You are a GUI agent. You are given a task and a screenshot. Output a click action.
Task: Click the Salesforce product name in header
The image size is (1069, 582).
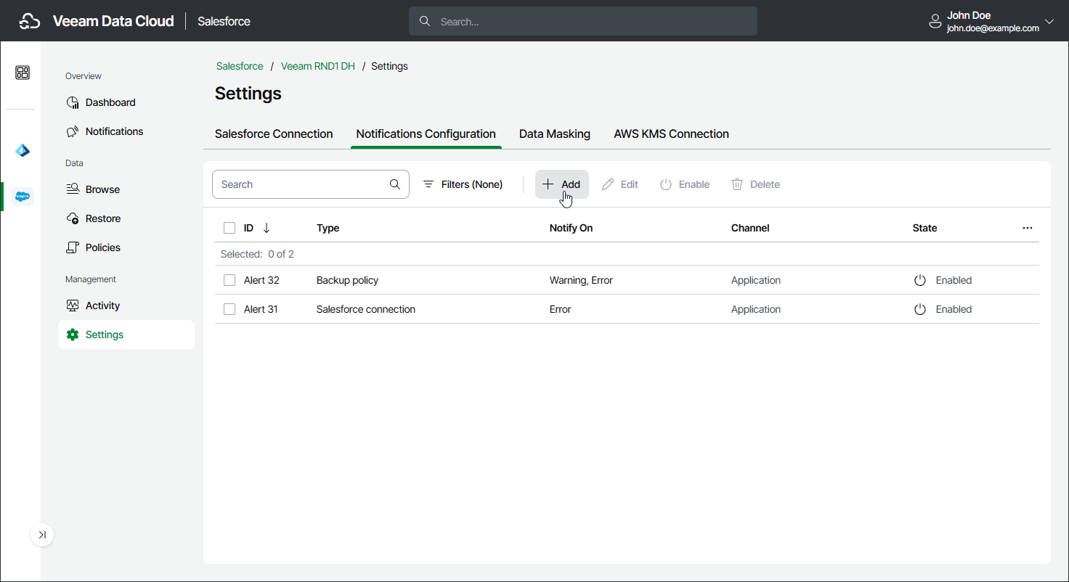pos(224,22)
